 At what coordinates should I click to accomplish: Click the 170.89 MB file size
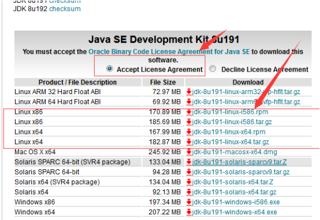(165, 112)
